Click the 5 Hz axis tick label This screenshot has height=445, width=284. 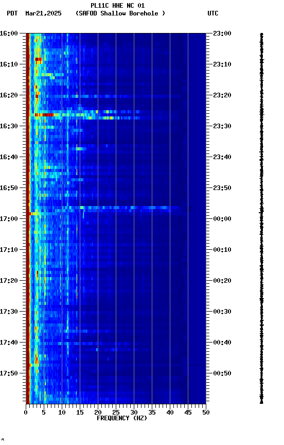tap(44, 413)
